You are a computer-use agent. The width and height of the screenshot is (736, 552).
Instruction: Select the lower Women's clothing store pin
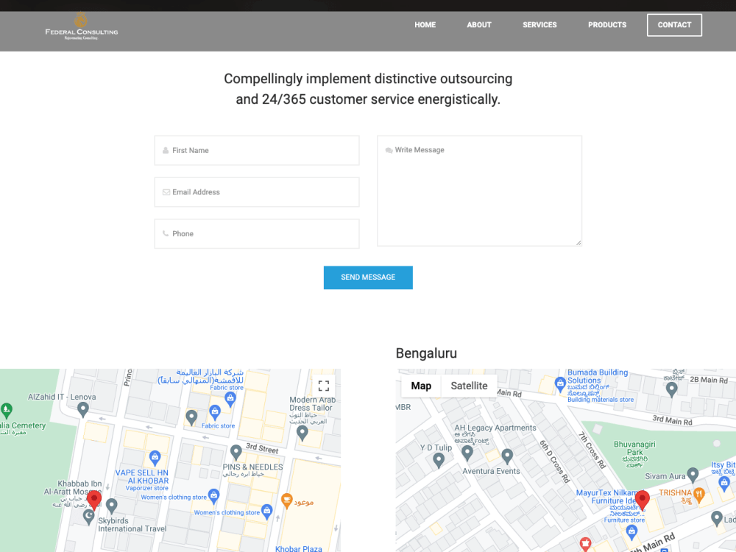point(267,512)
